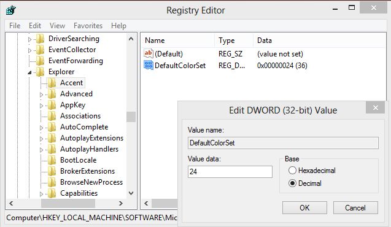Click the Type column header
Screen dimensions: 391x227
point(234,40)
